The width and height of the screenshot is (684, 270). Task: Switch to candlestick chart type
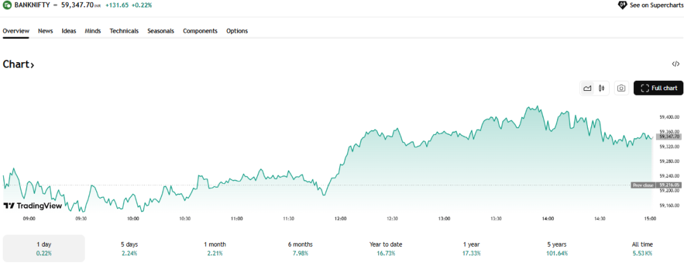(602, 88)
